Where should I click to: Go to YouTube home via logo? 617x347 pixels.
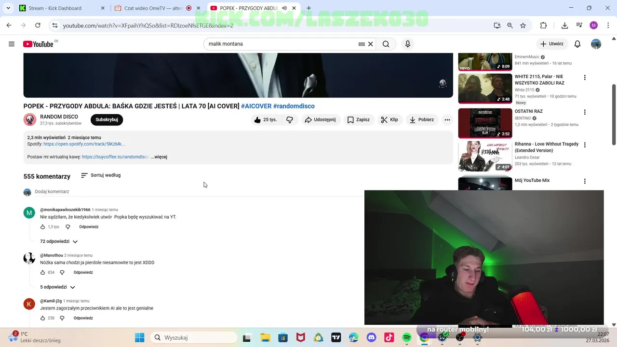(38, 44)
